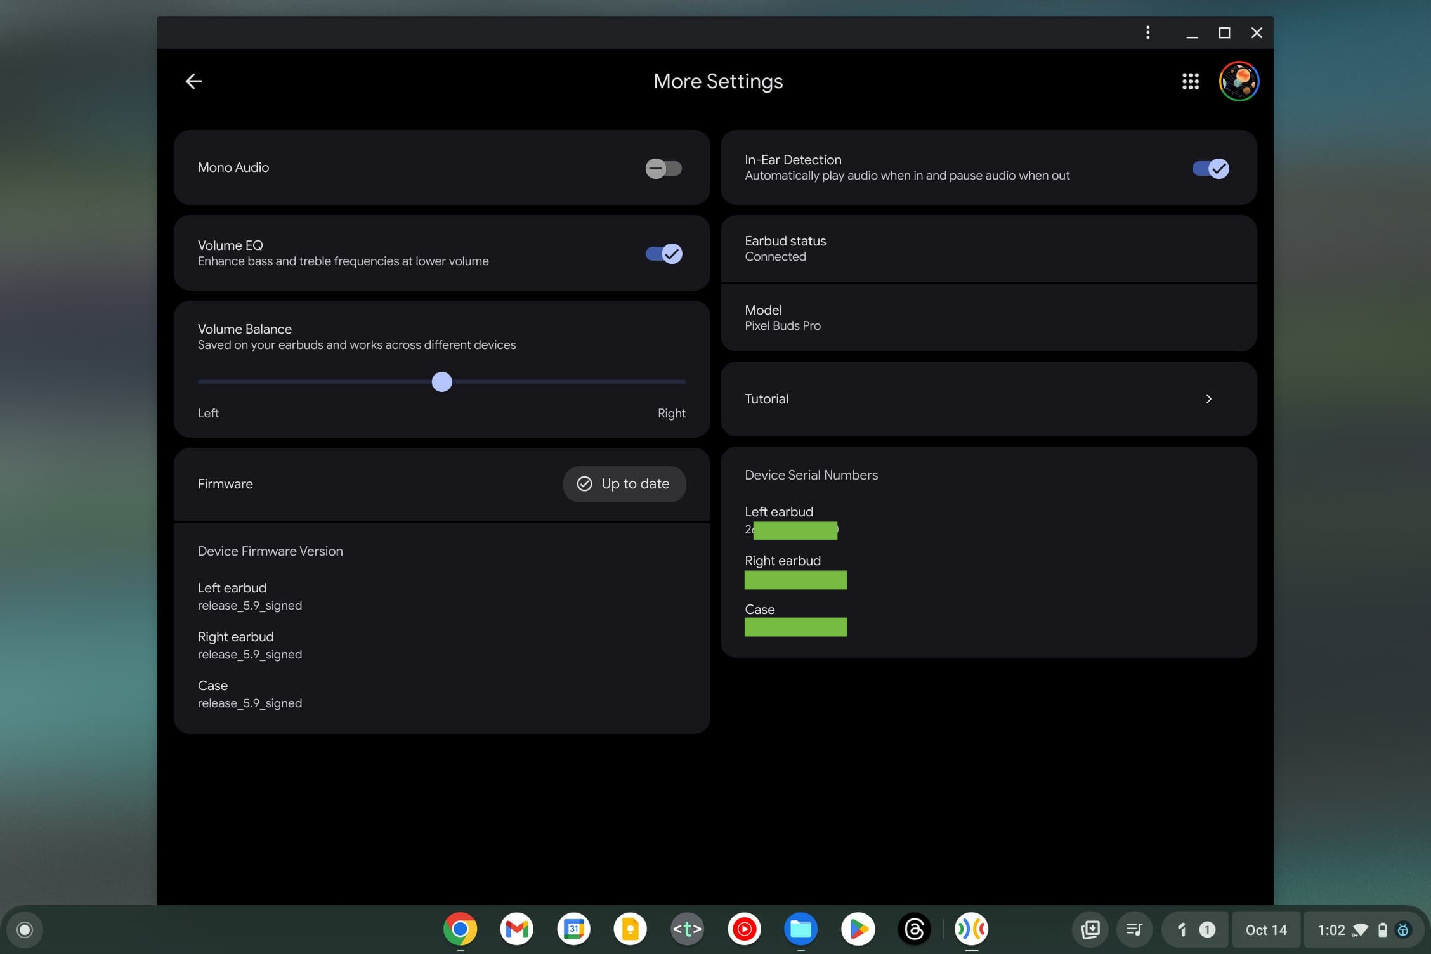
Task: Disable In-Ear Detection toggle
Action: tap(1210, 168)
